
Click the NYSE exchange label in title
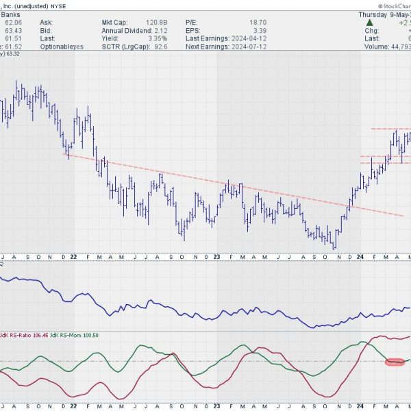(x=58, y=6)
